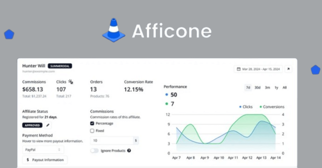This screenshot has width=322, height=168.
Task: Check the Fixed commission checkbox
Action: (x=92, y=131)
